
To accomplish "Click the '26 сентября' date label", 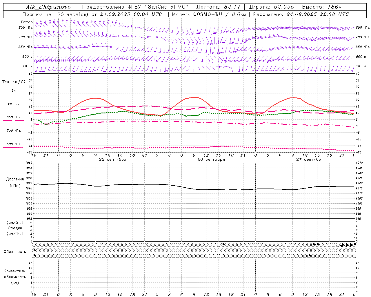I will [211, 160].
